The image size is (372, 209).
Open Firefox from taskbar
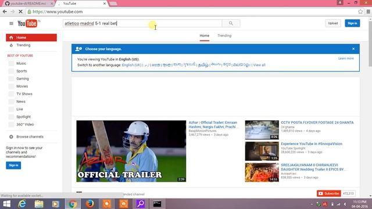90,204
